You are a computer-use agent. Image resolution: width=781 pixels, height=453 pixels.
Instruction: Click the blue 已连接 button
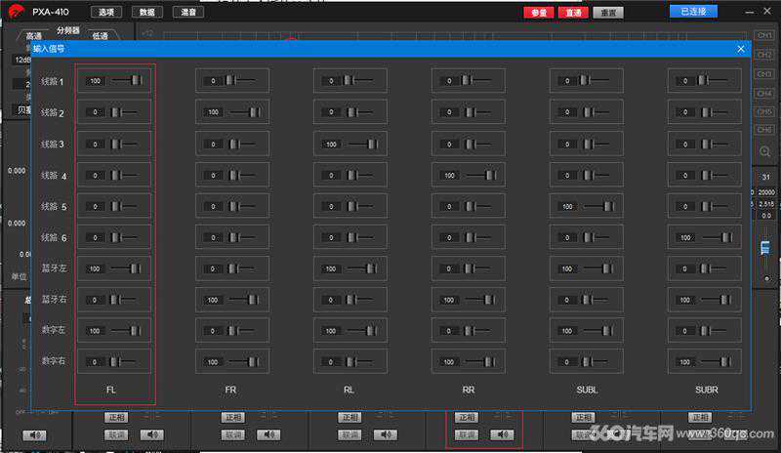click(x=692, y=12)
